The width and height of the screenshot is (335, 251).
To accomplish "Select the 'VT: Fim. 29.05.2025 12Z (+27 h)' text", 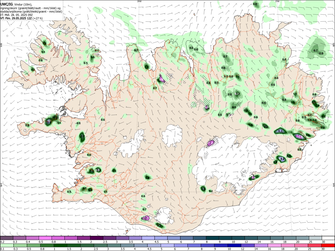I will click(x=21, y=18).
